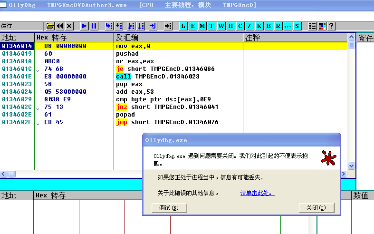Close debugged program with X icon
374x234 pixels.
tap(69, 26)
